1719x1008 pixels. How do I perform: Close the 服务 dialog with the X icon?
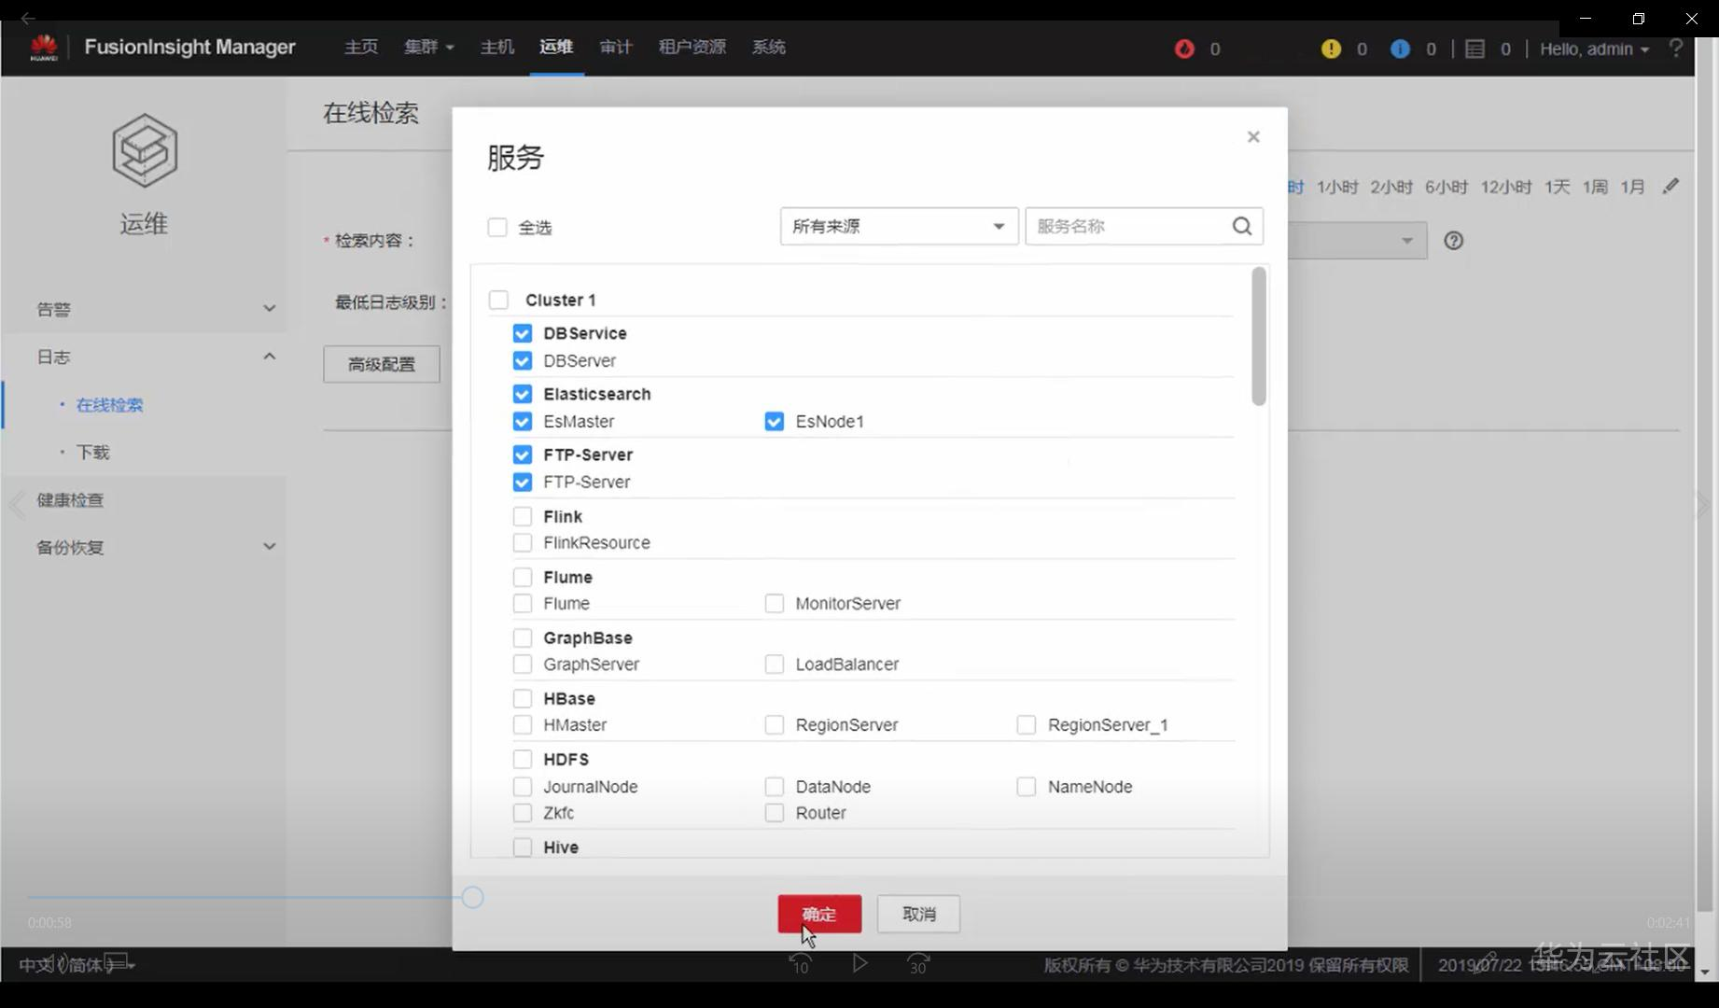point(1253,137)
